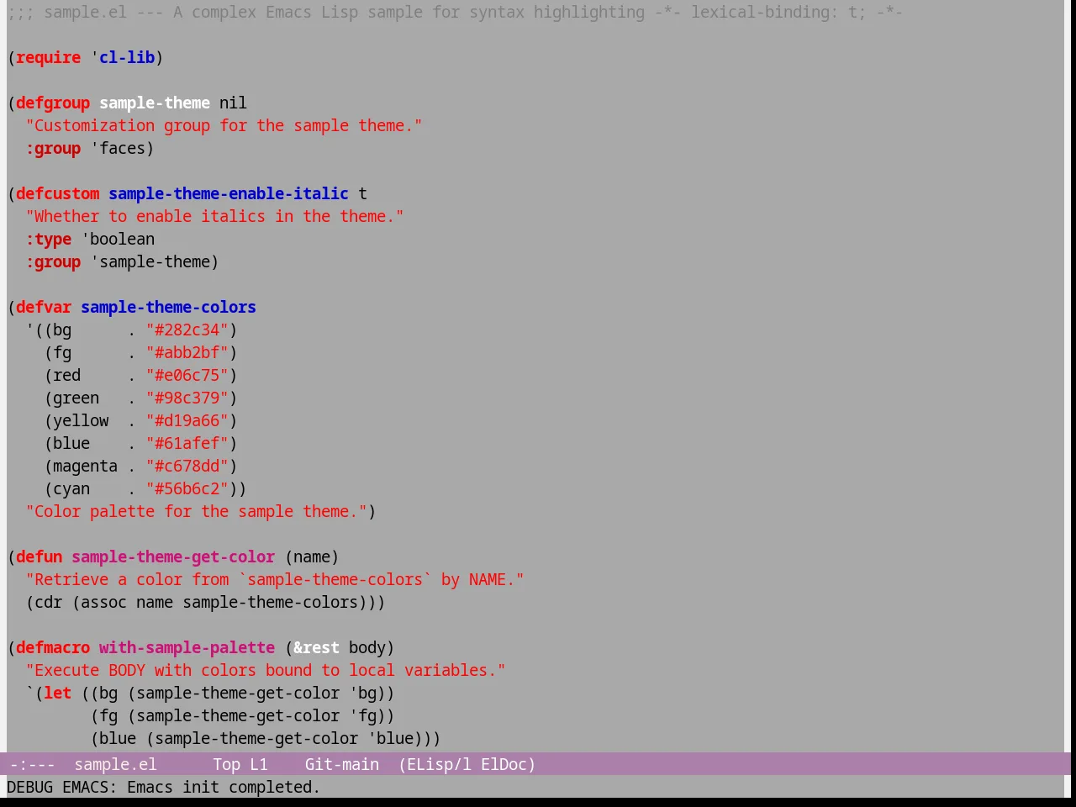Click the '&rest' keyword

(316, 647)
